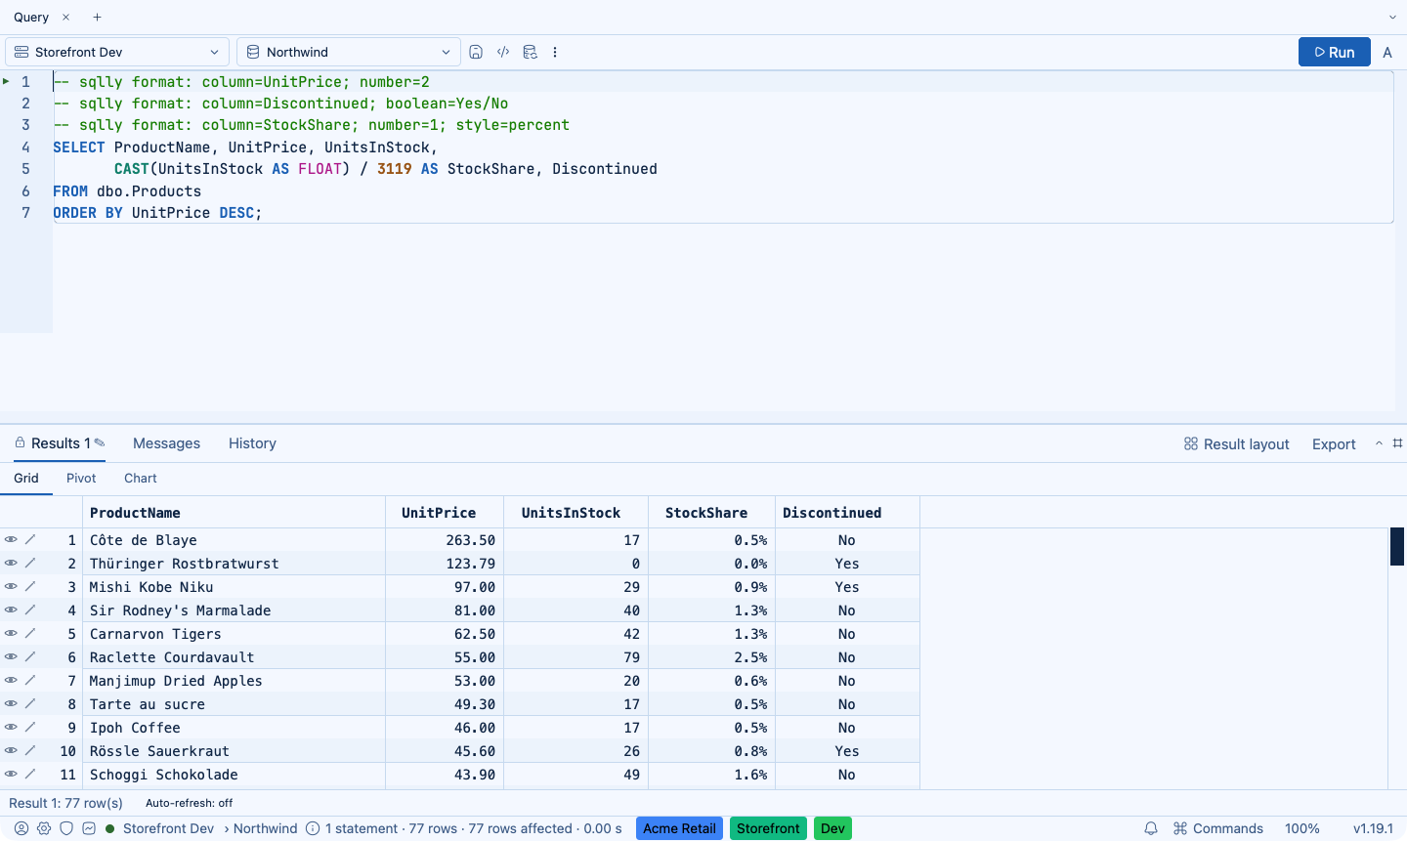
Task: View row 10 Rössle Sauerkraut eye icon
Action: click(11, 750)
